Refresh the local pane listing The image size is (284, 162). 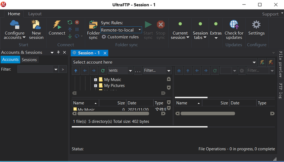pos(103,71)
